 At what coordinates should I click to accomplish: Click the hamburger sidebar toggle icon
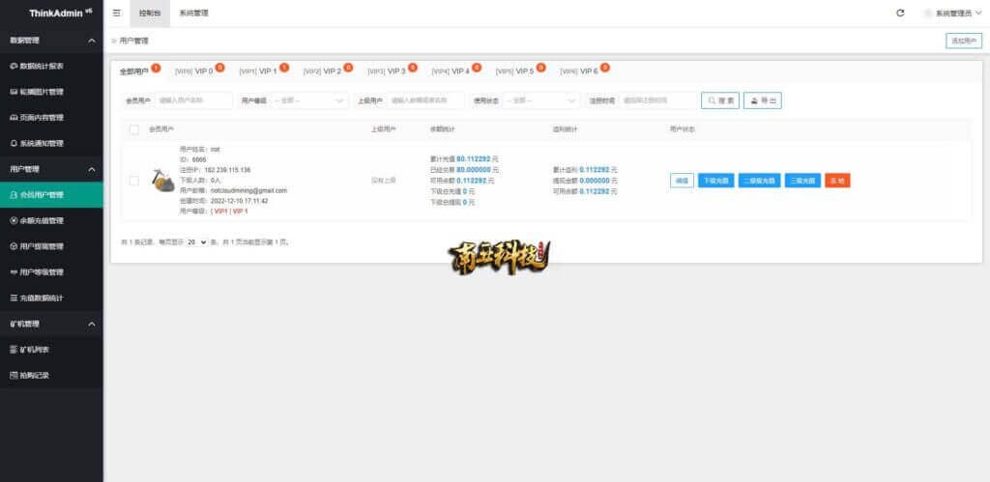tap(117, 14)
